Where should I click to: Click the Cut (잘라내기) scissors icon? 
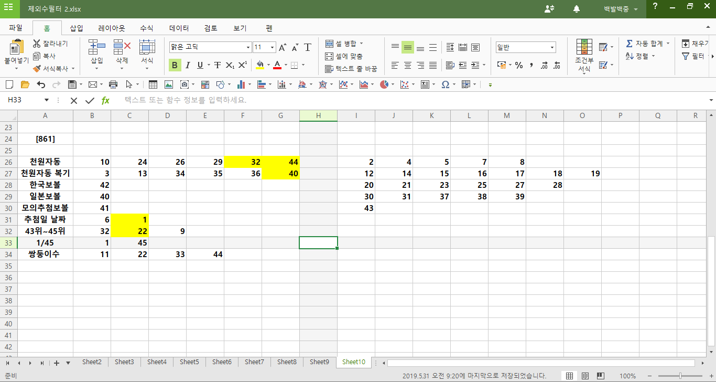click(x=37, y=44)
